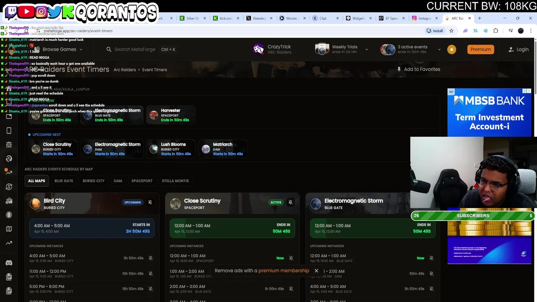Open the Chrome media control icon

tap(511, 31)
